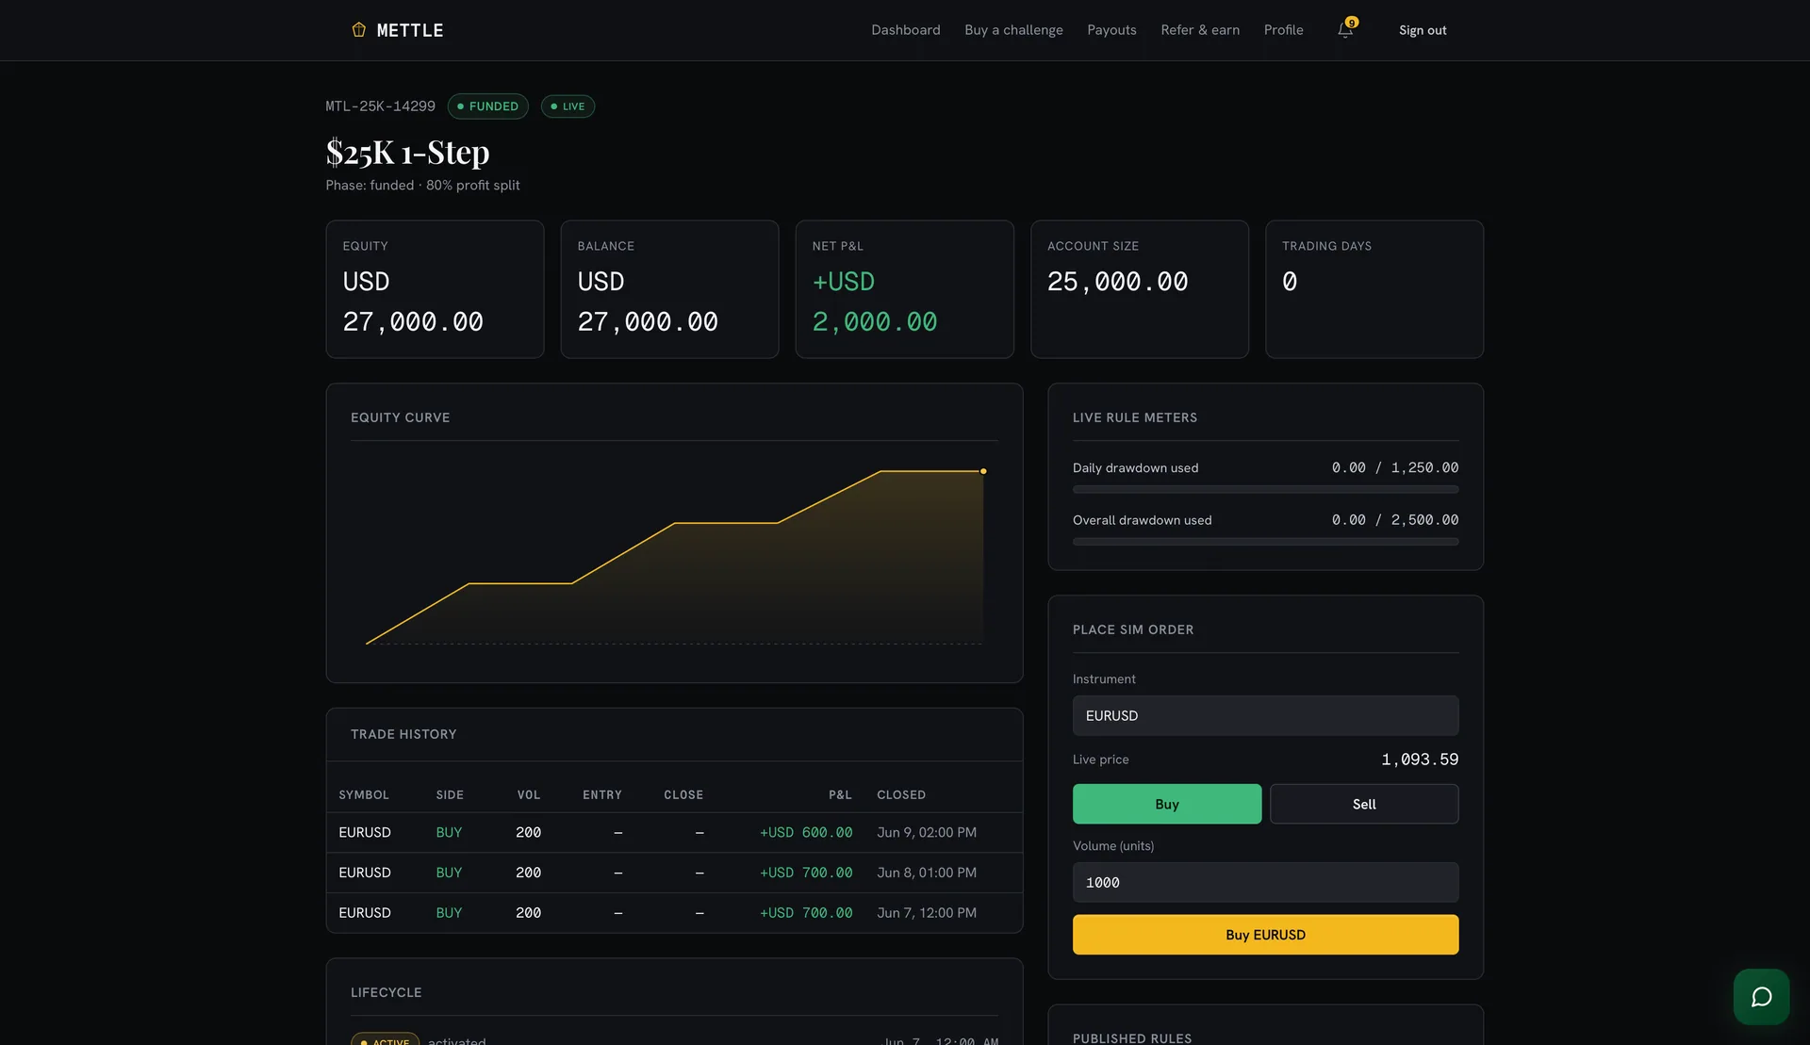Click the Overall drawdown used meter bar

click(1265, 542)
